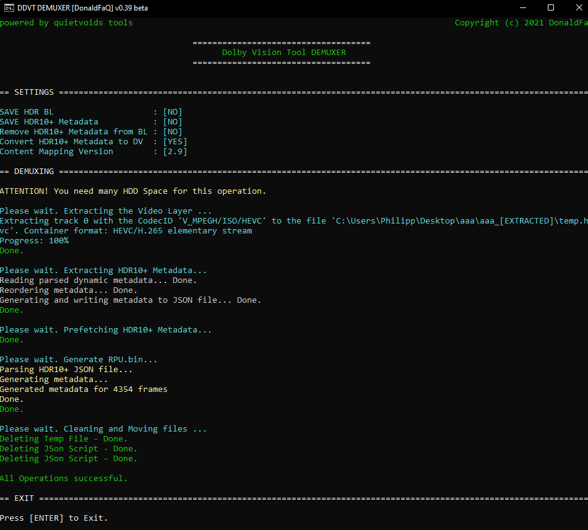Click the 'Copyright (c) 2021' notice
The width and height of the screenshot is (588, 530).
coord(499,23)
